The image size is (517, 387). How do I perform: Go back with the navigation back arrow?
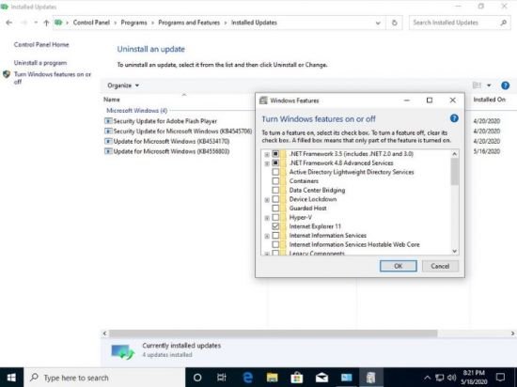pos(8,23)
